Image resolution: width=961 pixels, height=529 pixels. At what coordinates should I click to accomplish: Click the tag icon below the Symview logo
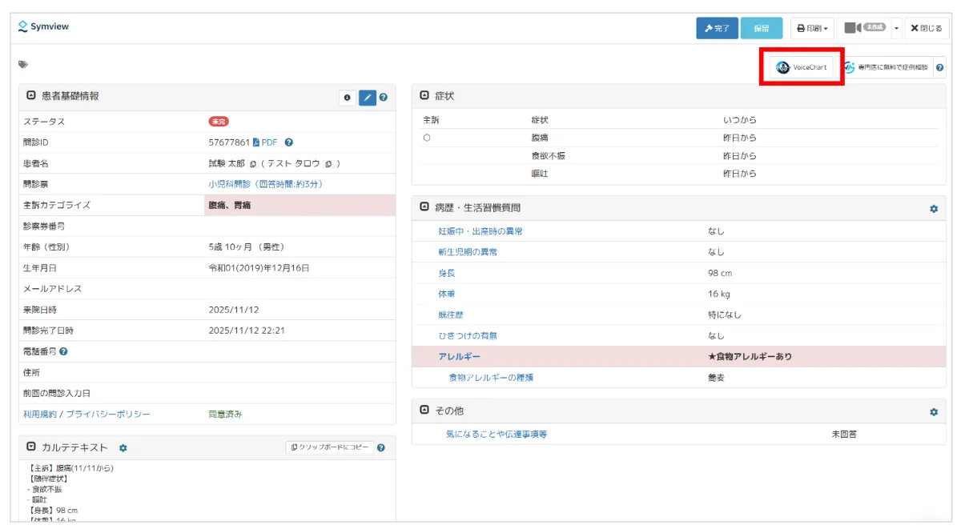coord(23,65)
